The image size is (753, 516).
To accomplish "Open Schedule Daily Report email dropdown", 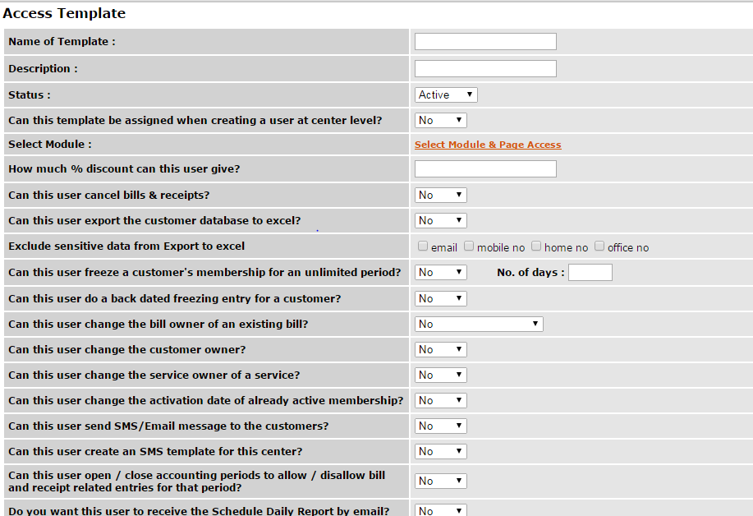I will tap(441, 510).
